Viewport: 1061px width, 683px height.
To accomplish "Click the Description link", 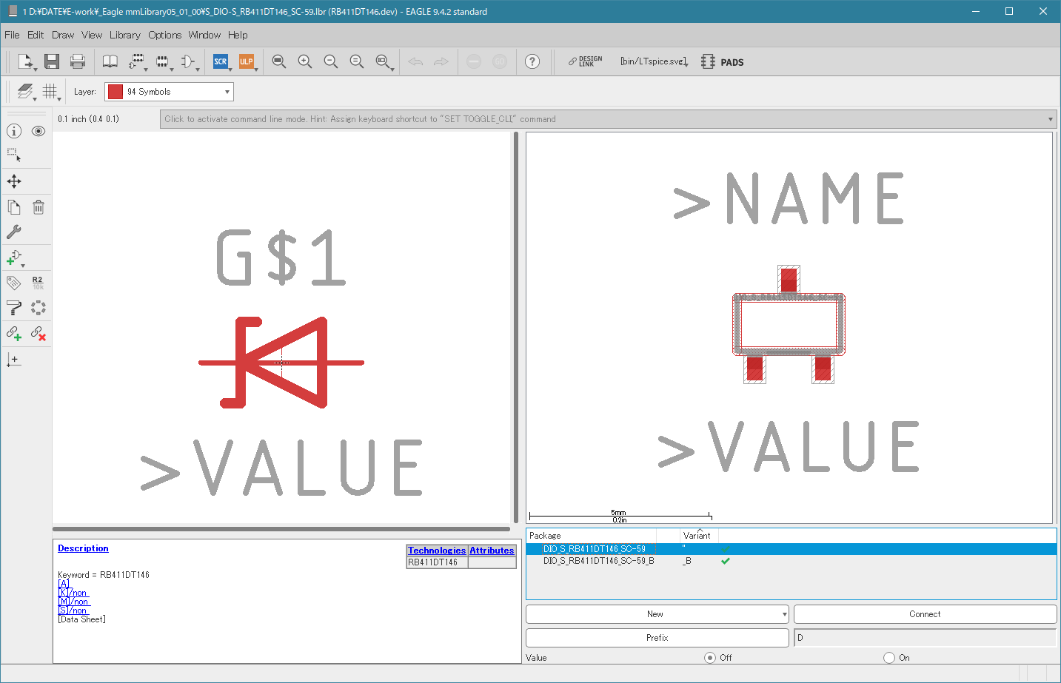I will [83, 548].
